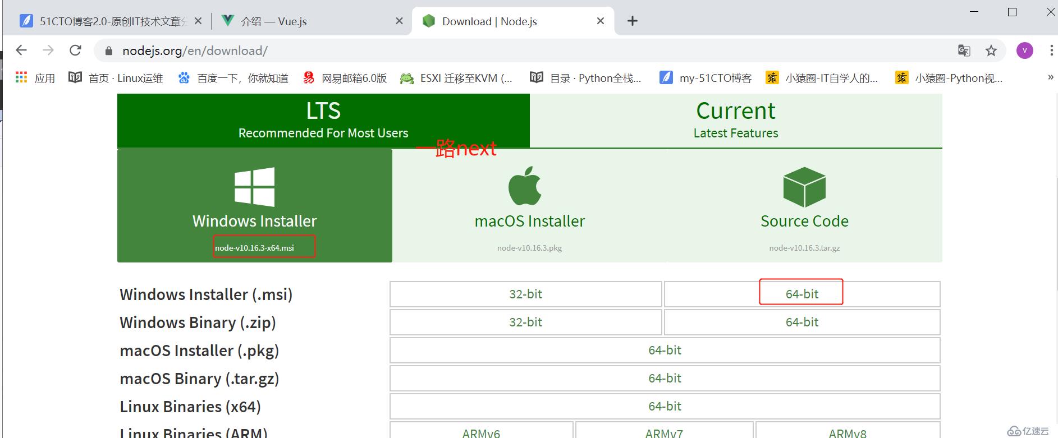Click the Windows Installer (.msi) label
1058x438 pixels.
point(206,294)
